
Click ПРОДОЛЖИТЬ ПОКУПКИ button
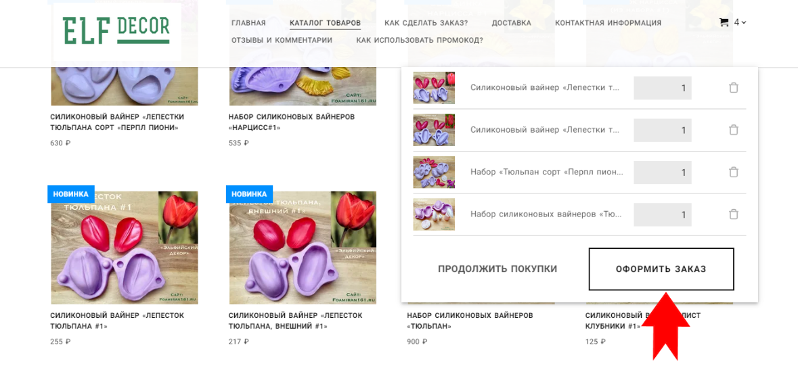click(x=497, y=269)
